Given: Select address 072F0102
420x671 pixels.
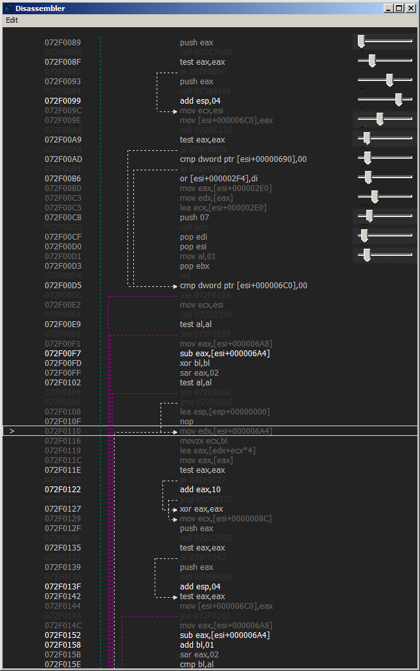Looking at the screenshot, I should (x=63, y=383).
